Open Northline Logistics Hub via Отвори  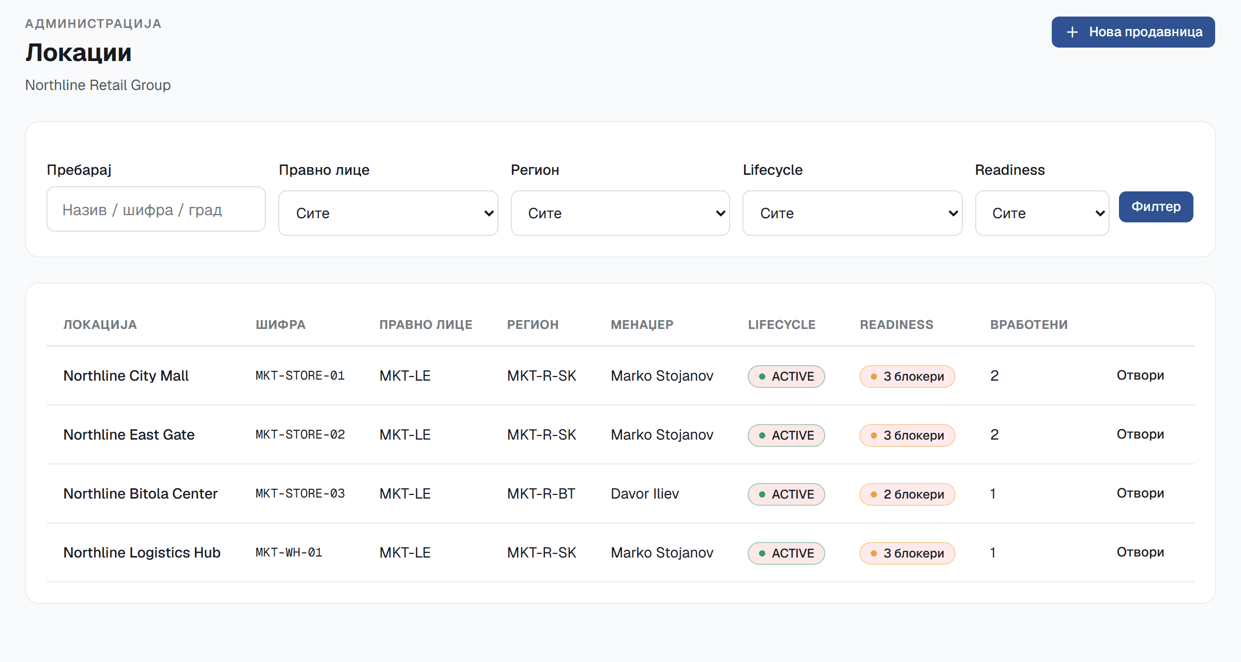(x=1140, y=552)
